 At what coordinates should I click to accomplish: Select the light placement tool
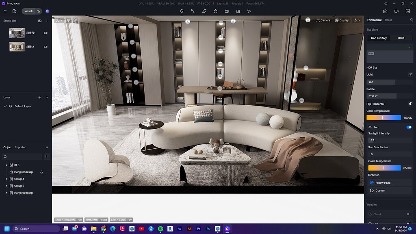[182, 11]
